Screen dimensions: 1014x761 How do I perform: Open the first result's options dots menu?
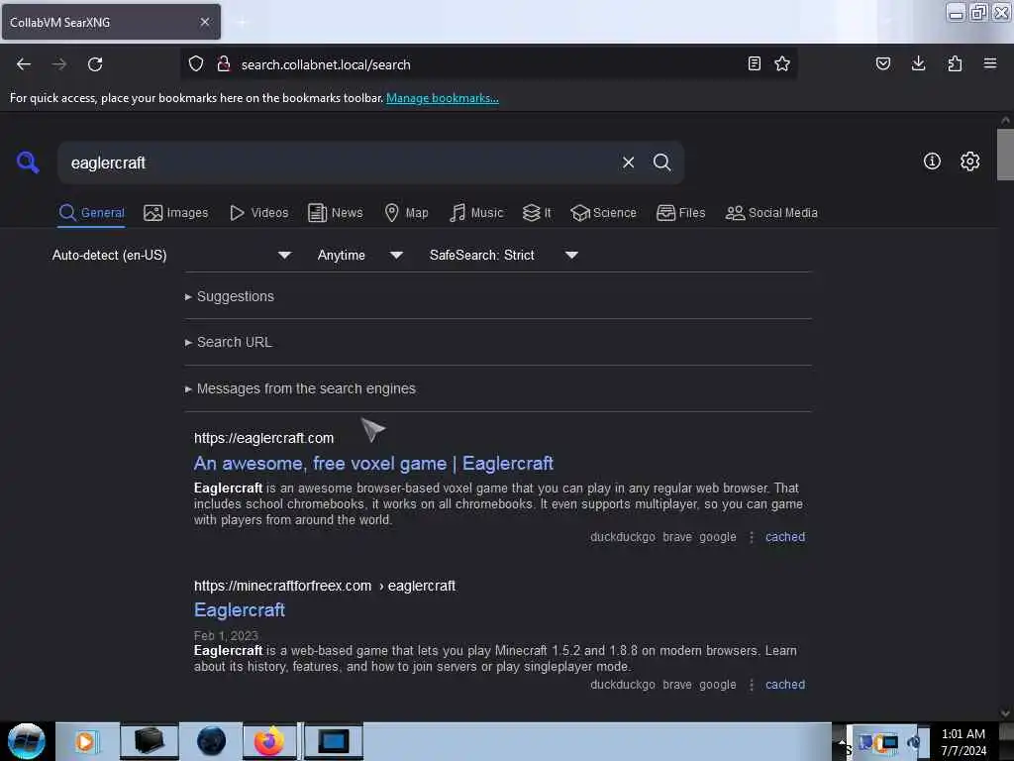752,537
